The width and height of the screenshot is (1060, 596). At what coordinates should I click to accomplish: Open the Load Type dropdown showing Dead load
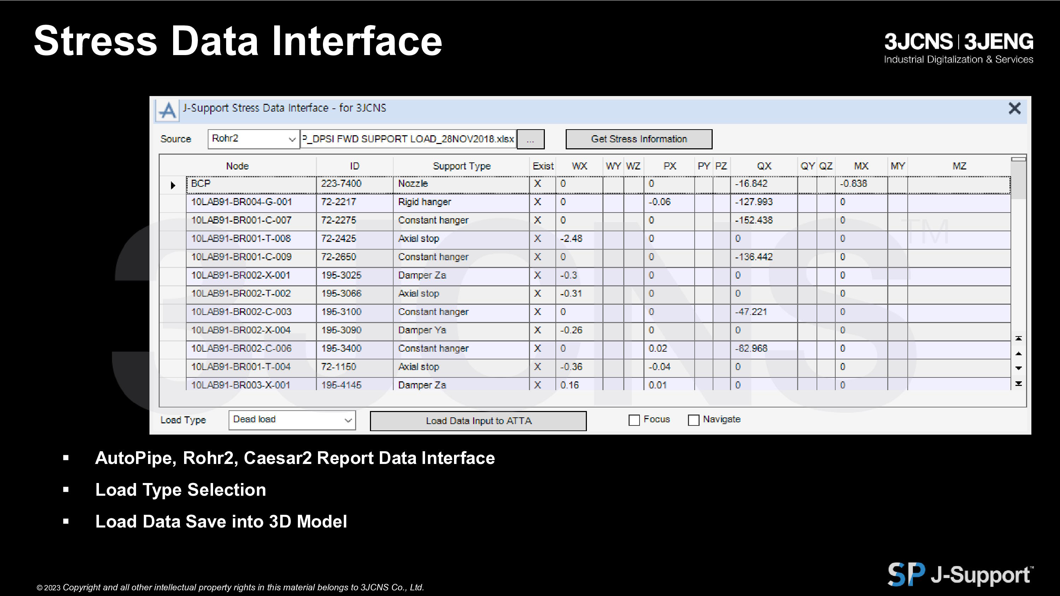point(292,420)
